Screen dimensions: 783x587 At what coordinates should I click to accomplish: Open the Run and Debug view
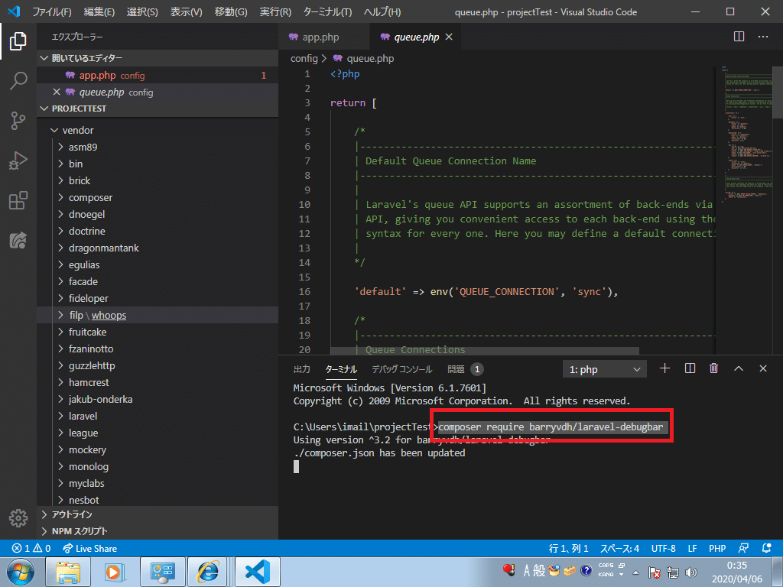(x=18, y=161)
